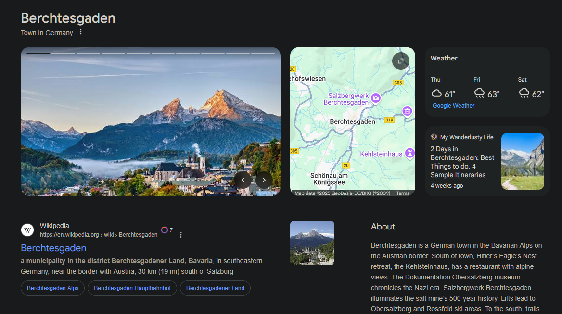Open the main Watzmann mountain photo
The height and width of the screenshot is (314, 562).
pos(151,121)
